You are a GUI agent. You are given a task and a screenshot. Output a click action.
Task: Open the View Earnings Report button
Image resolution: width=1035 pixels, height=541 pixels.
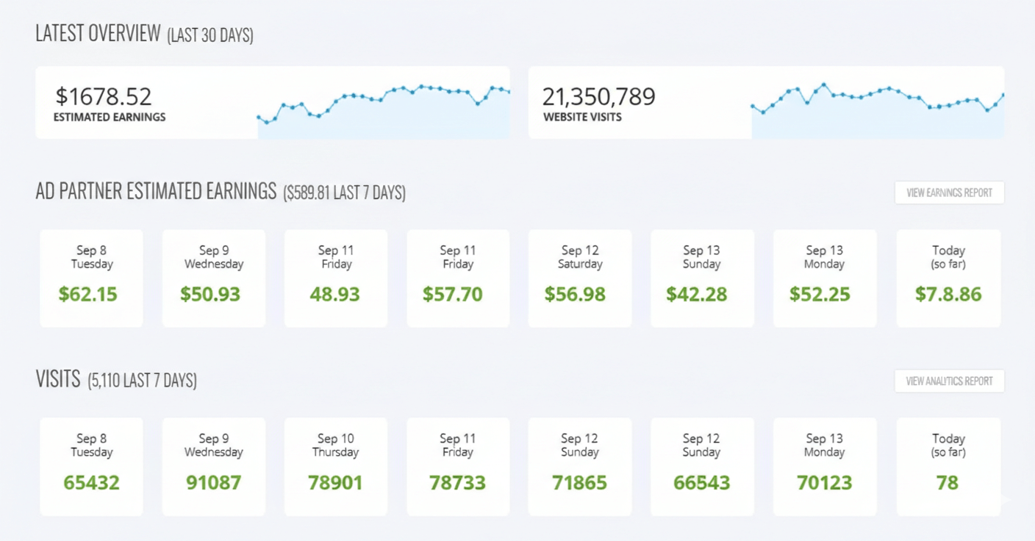pos(949,192)
